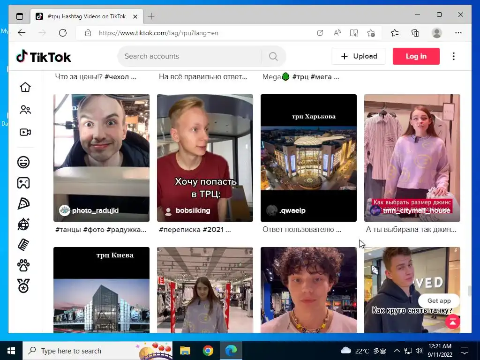The width and height of the screenshot is (480, 360).
Task: Open Google Chrome from the taskbar
Action: (208, 351)
